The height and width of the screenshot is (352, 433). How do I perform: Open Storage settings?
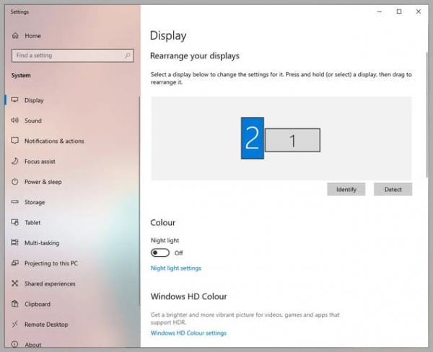click(x=71, y=202)
